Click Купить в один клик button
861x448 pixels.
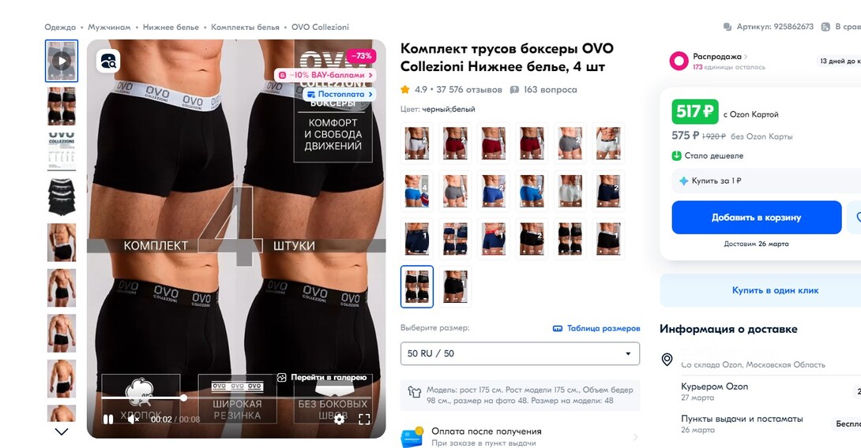(x=775, y=290)
